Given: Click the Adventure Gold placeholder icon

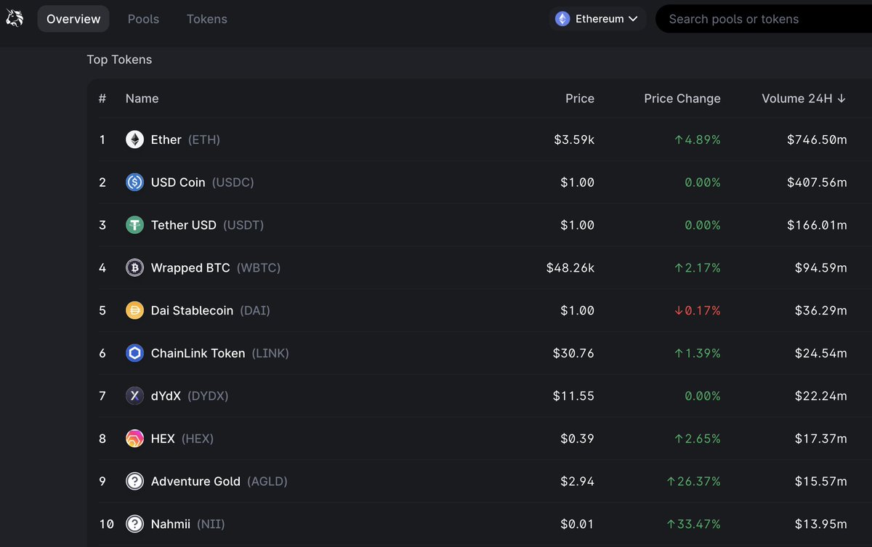Looking at the screenshot, I should 134,482.
